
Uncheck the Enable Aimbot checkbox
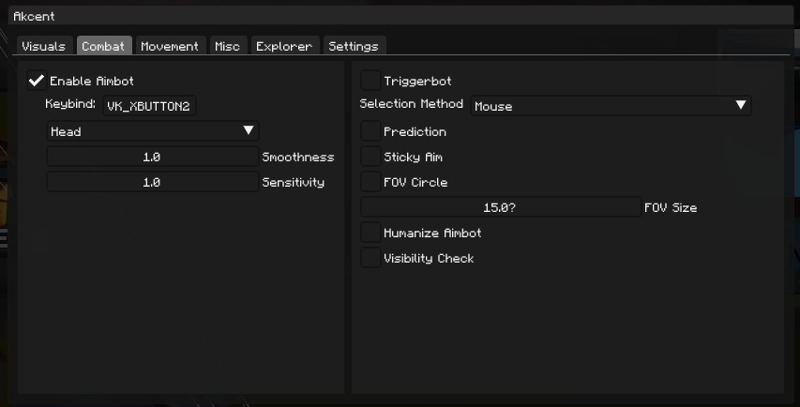click(38, 82)
